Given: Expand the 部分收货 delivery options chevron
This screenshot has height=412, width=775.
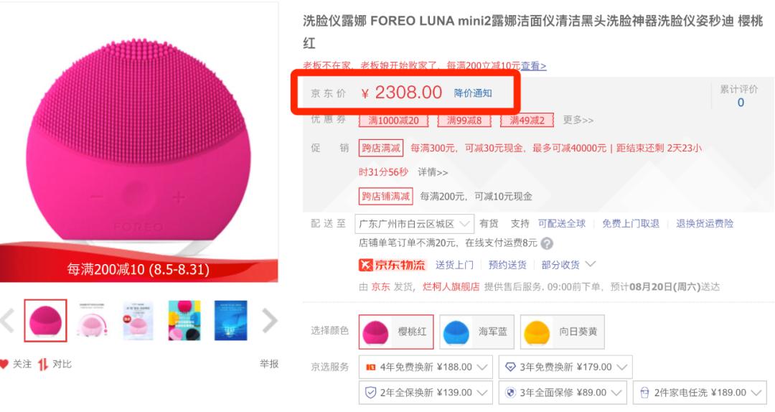Looking at the screenshot, I should click(x=591, y=265).
